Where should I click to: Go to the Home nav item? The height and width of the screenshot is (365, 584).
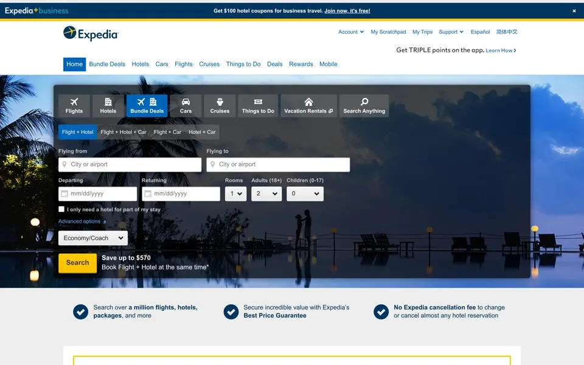click(x=74, y=64)
